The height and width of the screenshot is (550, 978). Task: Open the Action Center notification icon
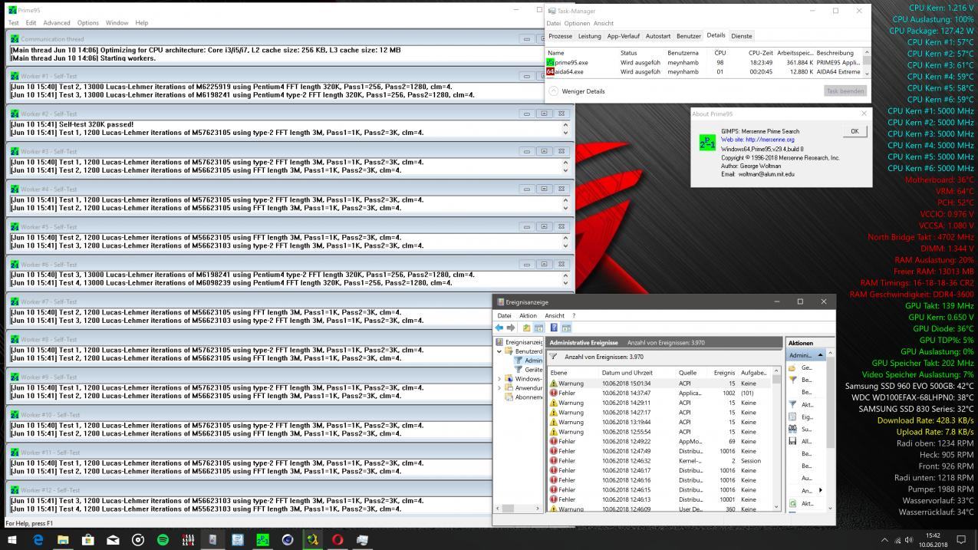pyautogui.click(x=961, y=539)
